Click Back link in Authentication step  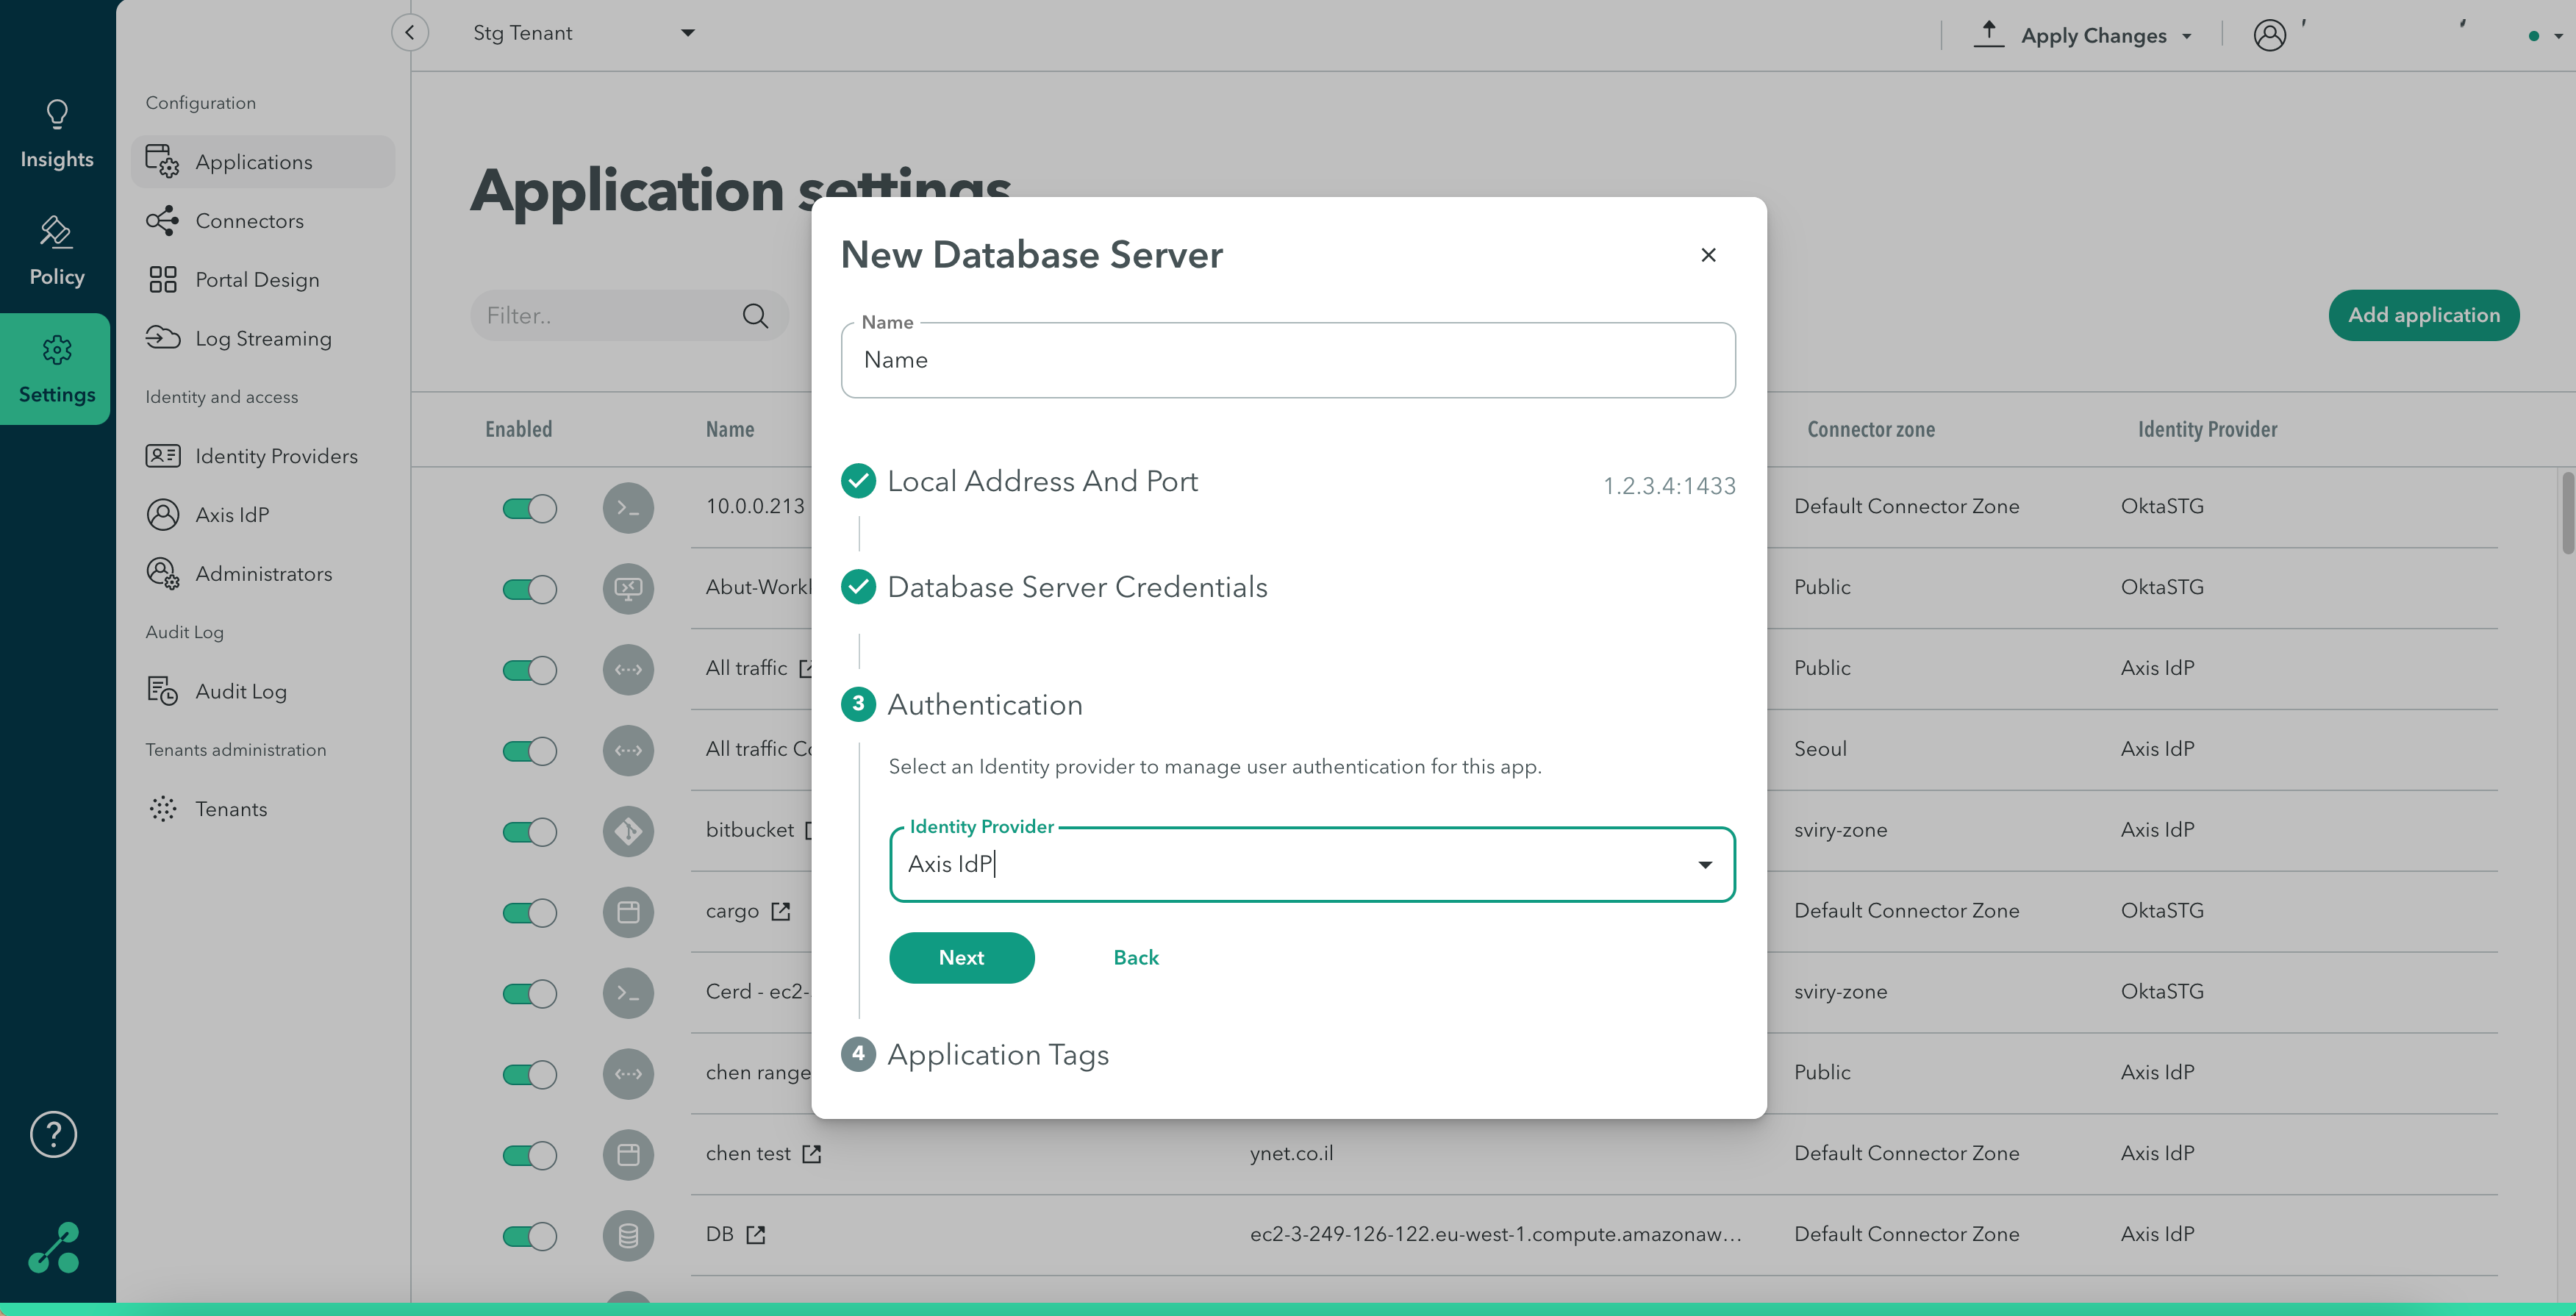click(1136, 957)
